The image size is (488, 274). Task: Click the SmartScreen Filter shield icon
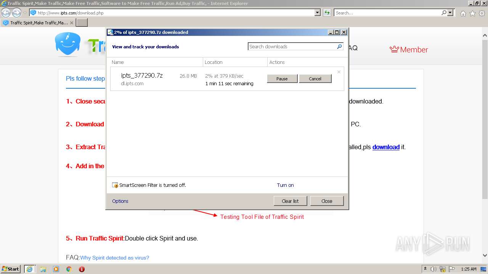115,185
